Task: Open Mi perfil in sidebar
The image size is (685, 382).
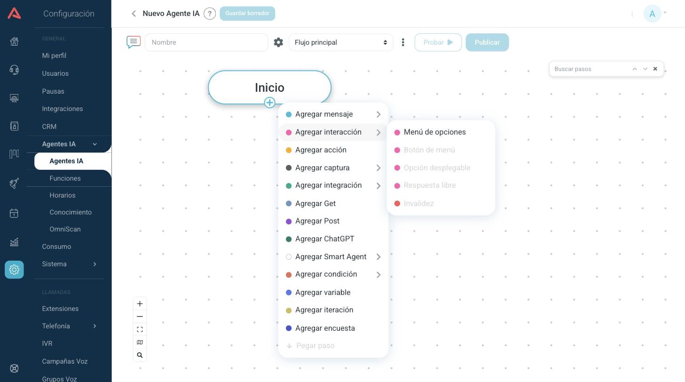Action: pyautogui.click(x=54, y=56)
